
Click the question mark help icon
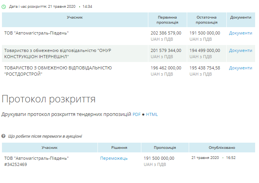pyautogui.click(x=3, y=136)
